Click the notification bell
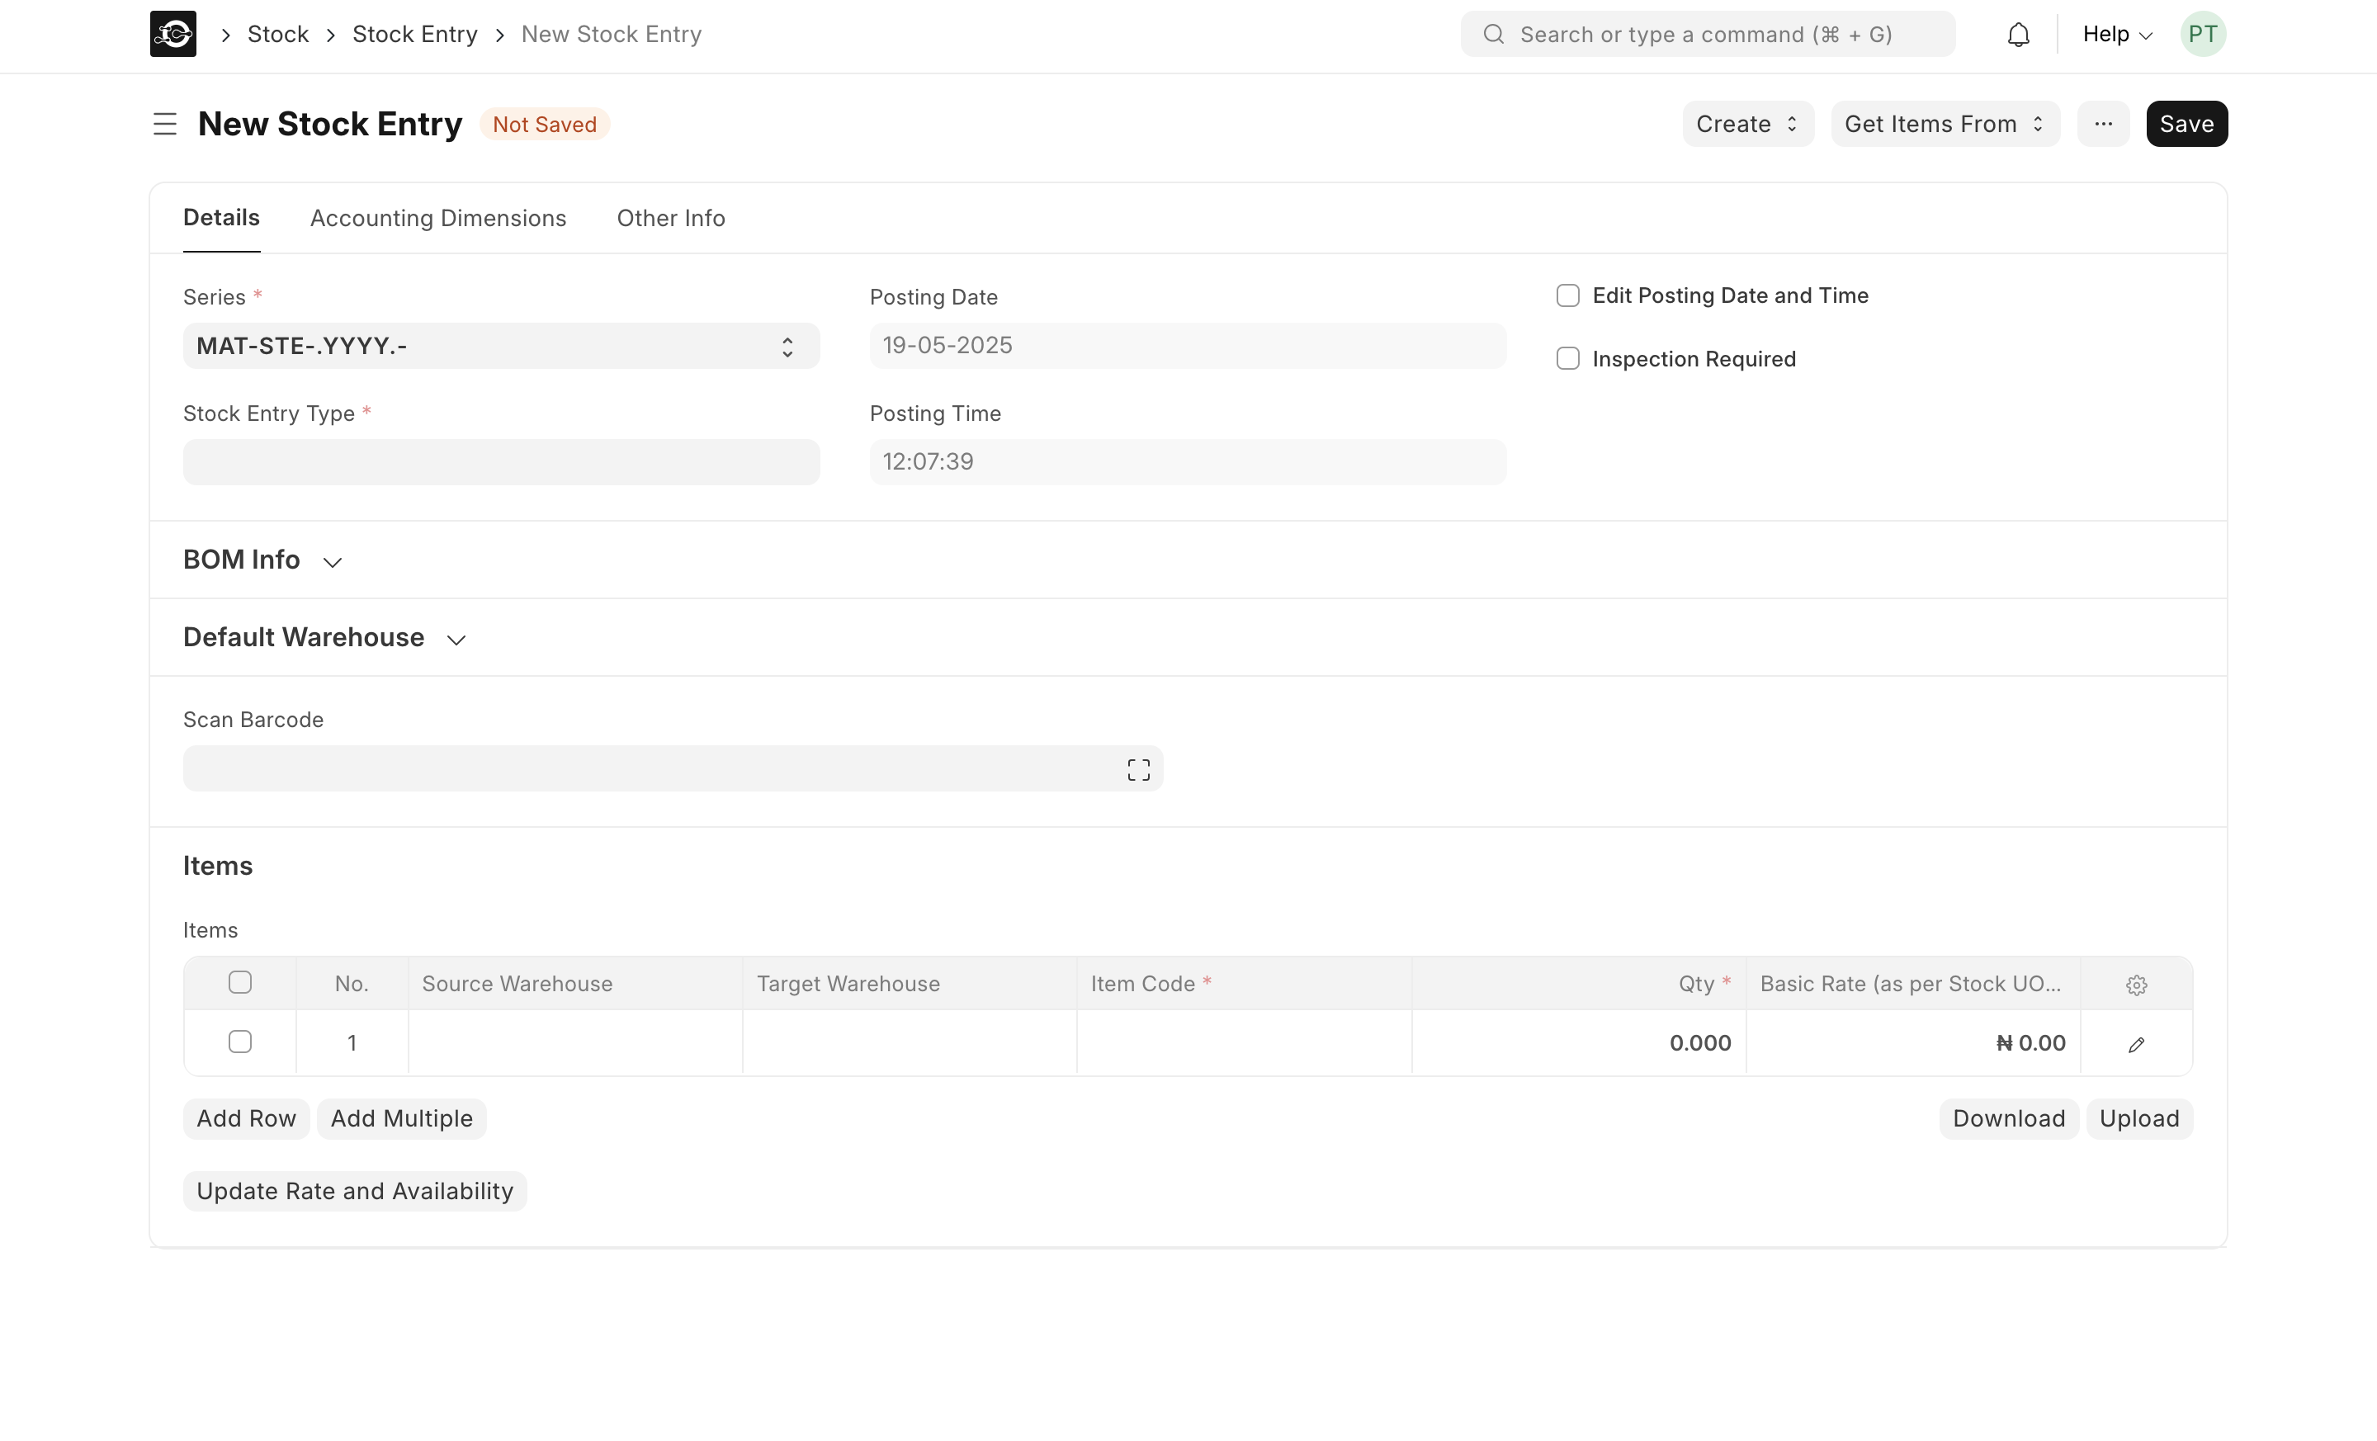The height and width of the screenshot is (1441, 2377). [2018, 34]
